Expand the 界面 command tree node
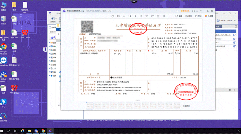 tap(50, 54)
